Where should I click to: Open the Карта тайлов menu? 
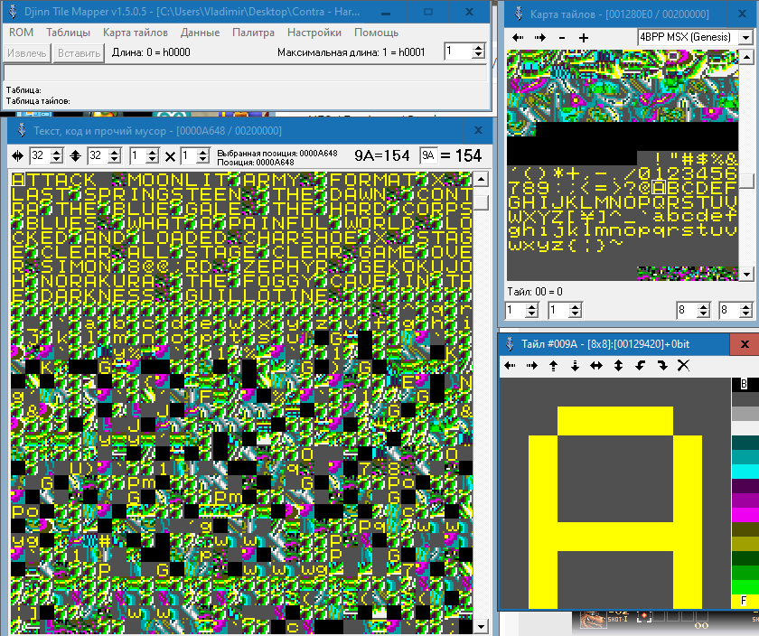coord(135,33)
